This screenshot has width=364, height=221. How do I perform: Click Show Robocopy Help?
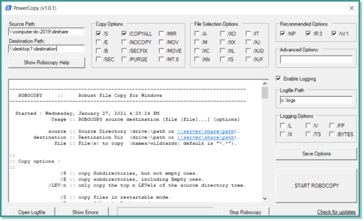(x=46, y=63)
